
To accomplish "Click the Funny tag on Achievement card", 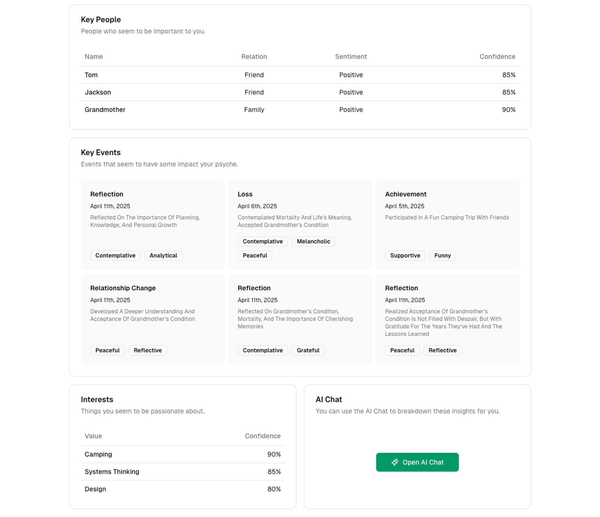I will coord(442,255).
